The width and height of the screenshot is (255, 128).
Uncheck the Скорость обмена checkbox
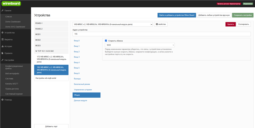106,41
